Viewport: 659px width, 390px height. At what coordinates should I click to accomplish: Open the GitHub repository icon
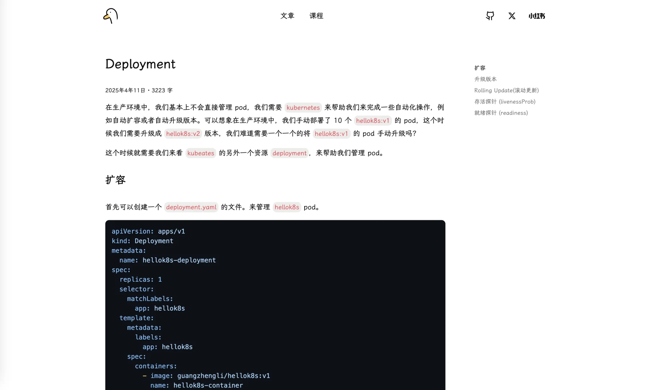[490, 16]
